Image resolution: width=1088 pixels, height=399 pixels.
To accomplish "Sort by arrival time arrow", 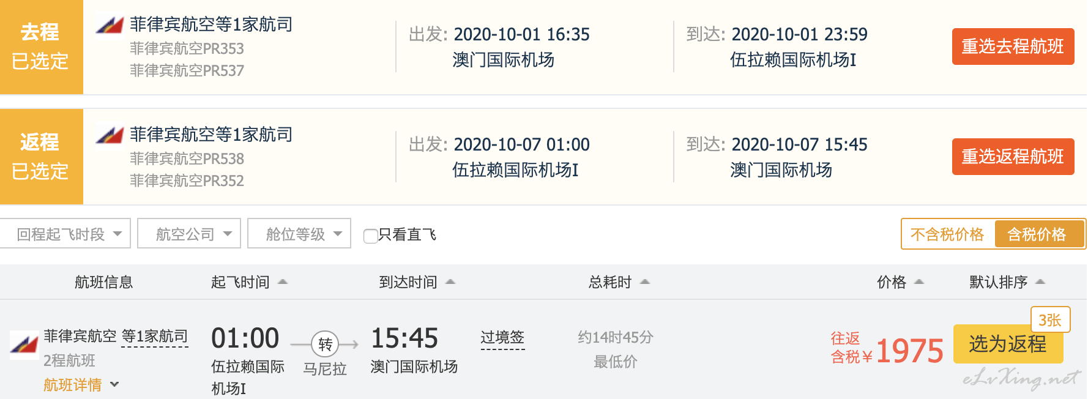I will tap(450, 282).
